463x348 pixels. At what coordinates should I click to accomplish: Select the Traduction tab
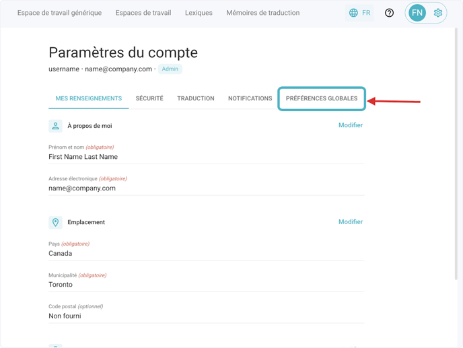[196, 98]
